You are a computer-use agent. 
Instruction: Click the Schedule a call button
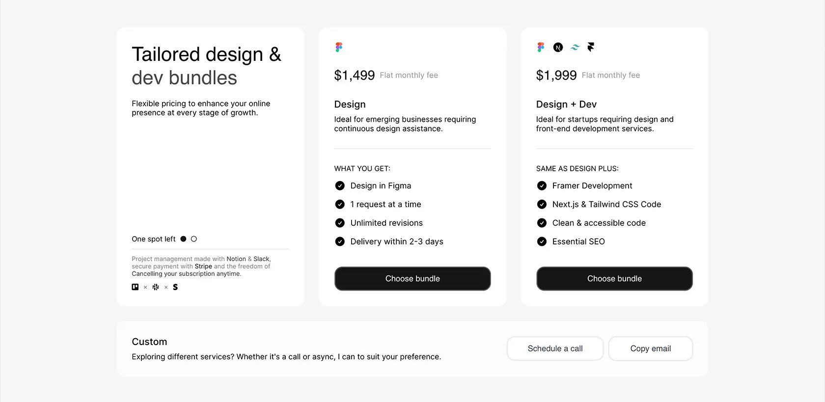point(555,348)
